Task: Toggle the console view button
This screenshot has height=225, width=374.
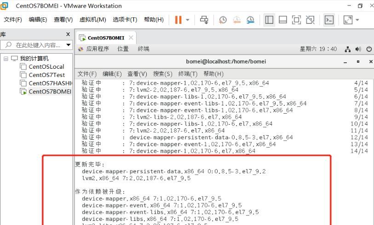Action: [329, 20]
